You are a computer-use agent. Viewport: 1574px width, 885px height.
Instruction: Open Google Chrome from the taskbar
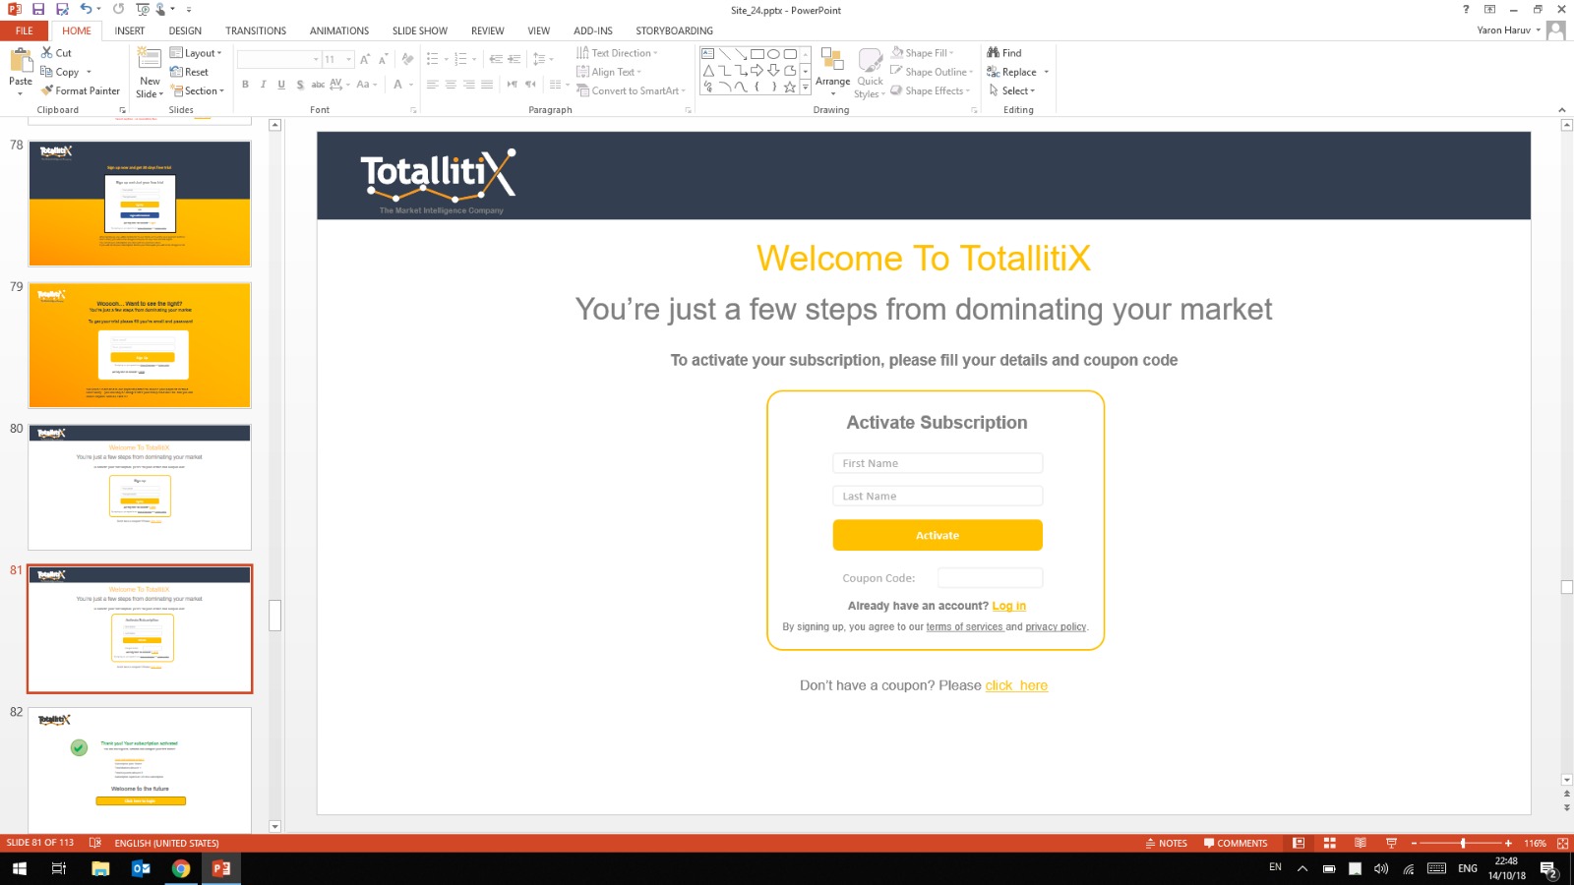pyautogui.click(x=181, y=868)
